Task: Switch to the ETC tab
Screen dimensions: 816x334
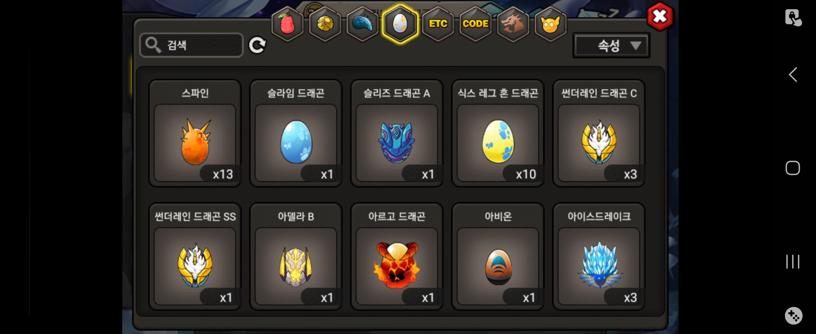Action: tap(438, 24)
